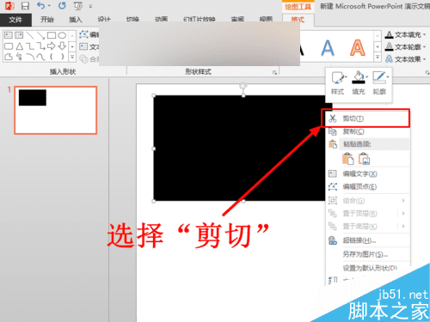This screenshot has width=430, height=322.
Task: Select the right brace shape
Action: pos(62,57)
